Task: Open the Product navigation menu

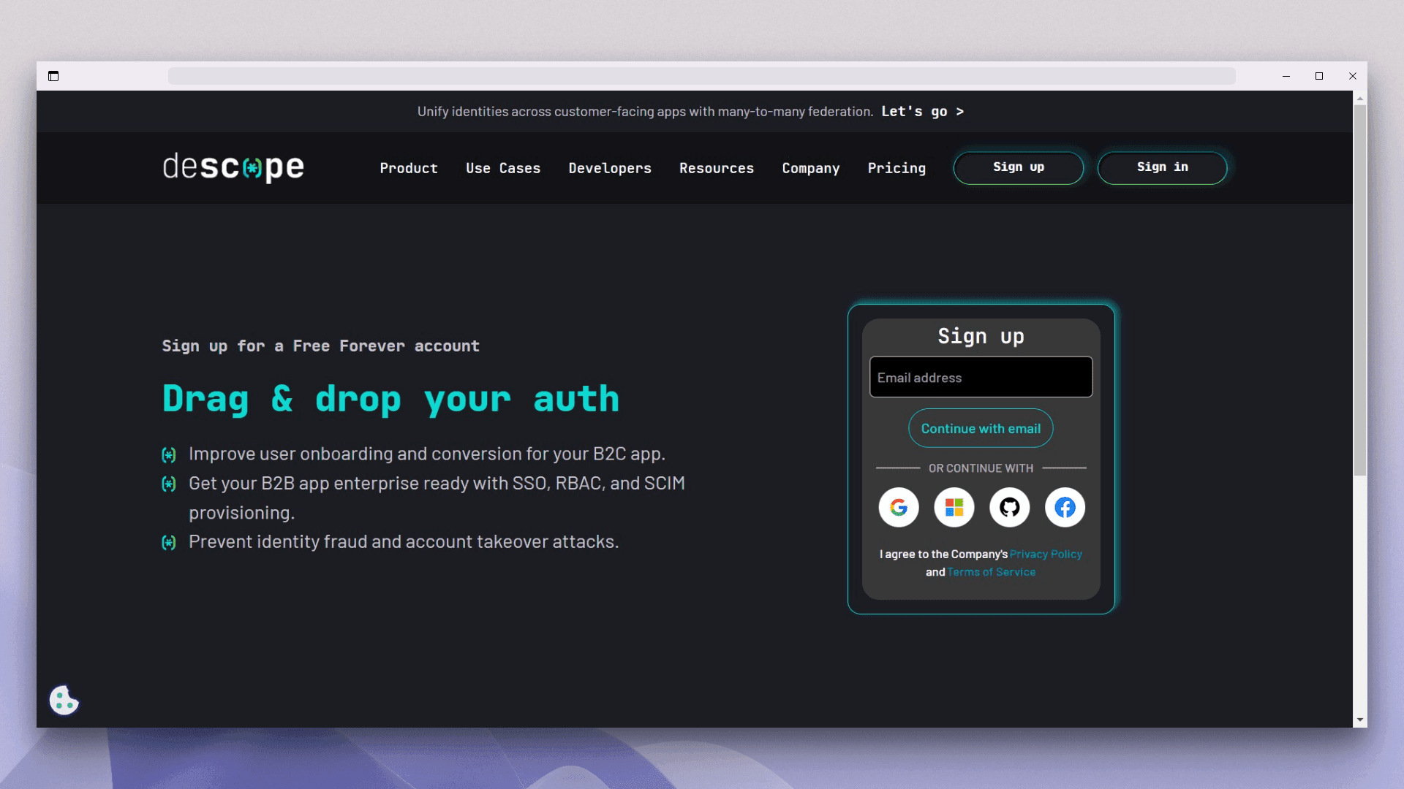Action: click(408, 168)
